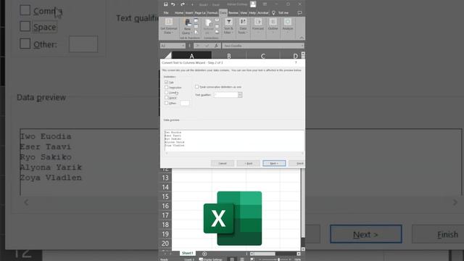Image resolution: width=464 pixels, height=261 pixels.
Task: Toggle the Tab delimiter checkbox
Action: coord(166,82)
